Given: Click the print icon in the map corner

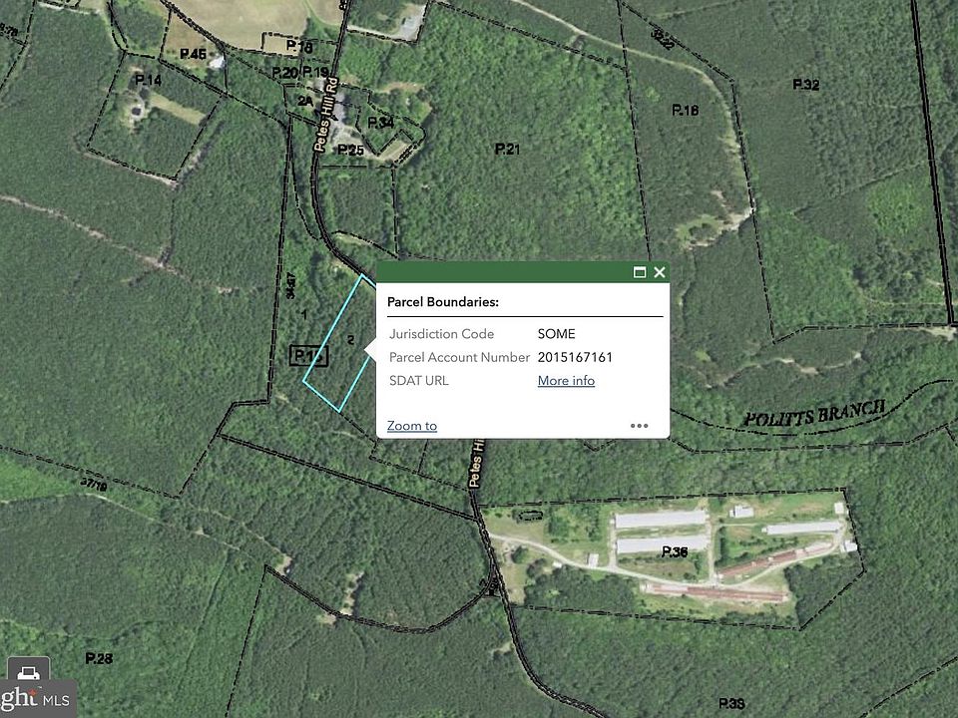Looking at the screenshot, I should (x=28, y=673).
